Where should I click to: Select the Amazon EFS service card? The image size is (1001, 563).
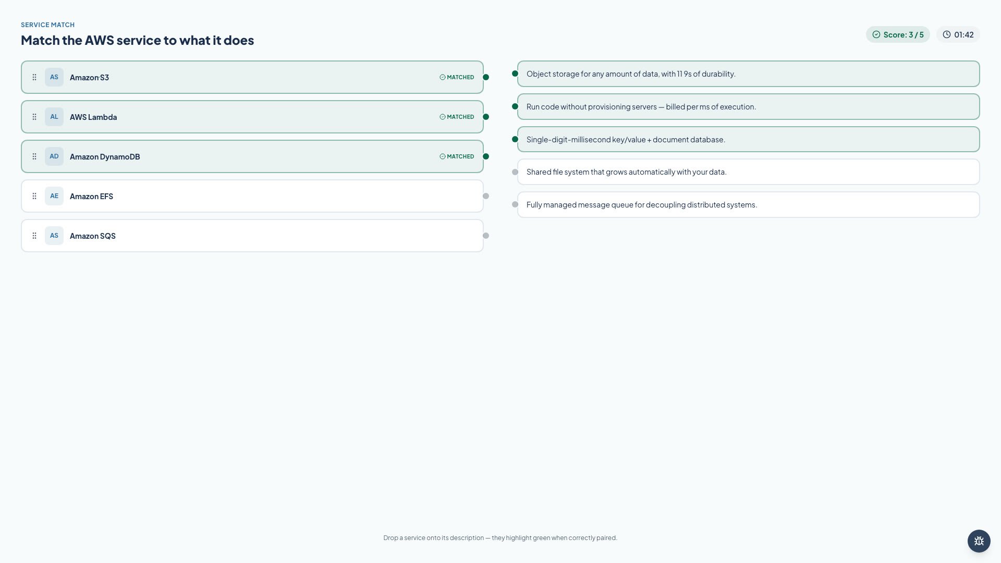[x=252, y=196]
